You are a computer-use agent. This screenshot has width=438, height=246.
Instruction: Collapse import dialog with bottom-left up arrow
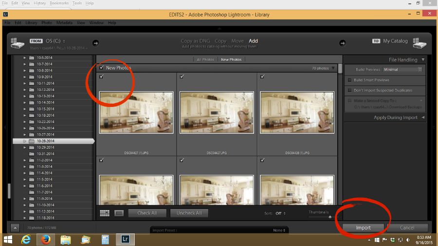[15, 228]
